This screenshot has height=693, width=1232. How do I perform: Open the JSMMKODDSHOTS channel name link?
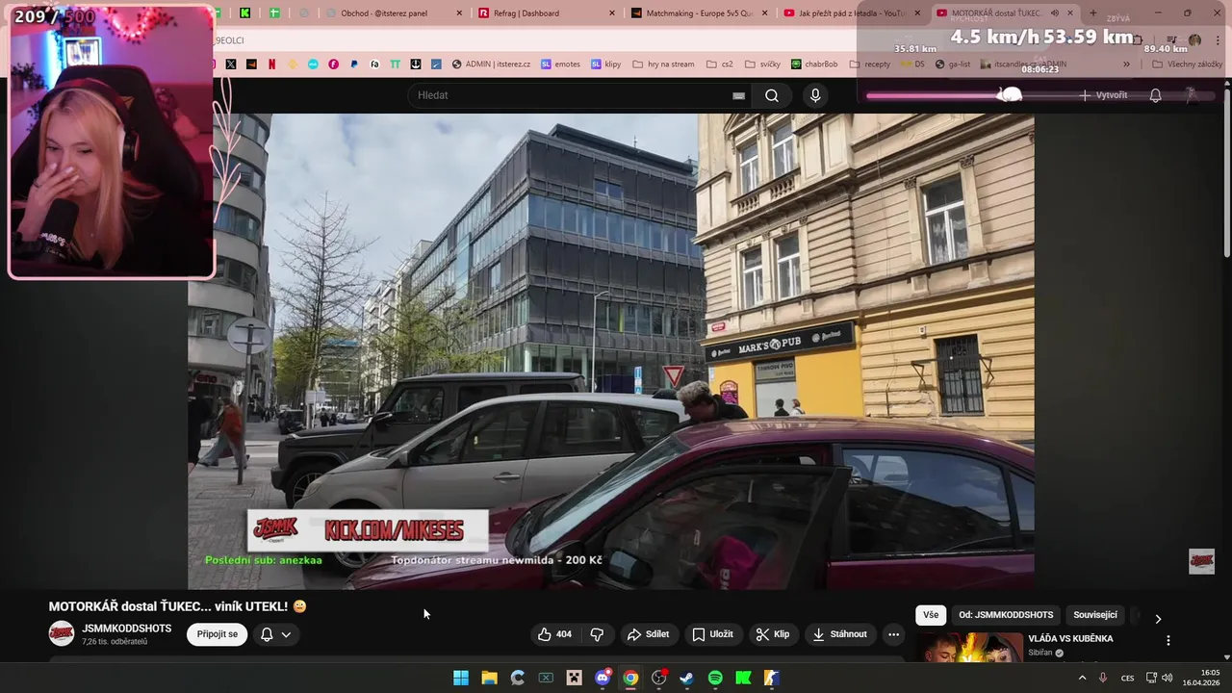pos(127,629)
